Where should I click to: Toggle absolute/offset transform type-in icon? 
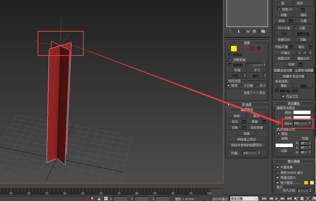click(106, 199)
